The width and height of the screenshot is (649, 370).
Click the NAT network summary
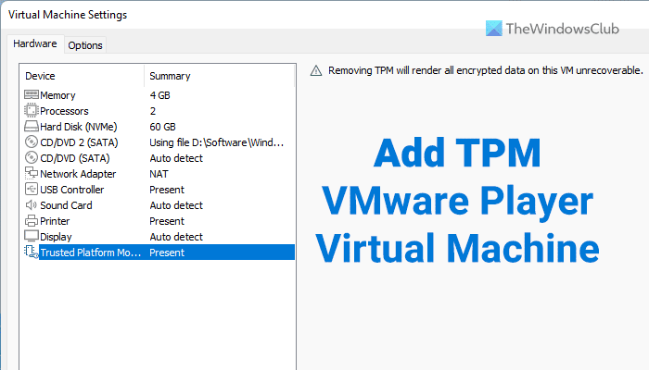pos(159,174)
